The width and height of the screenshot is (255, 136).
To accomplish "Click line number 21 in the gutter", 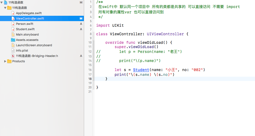I will pyautogui.click(x=90, y=92).
